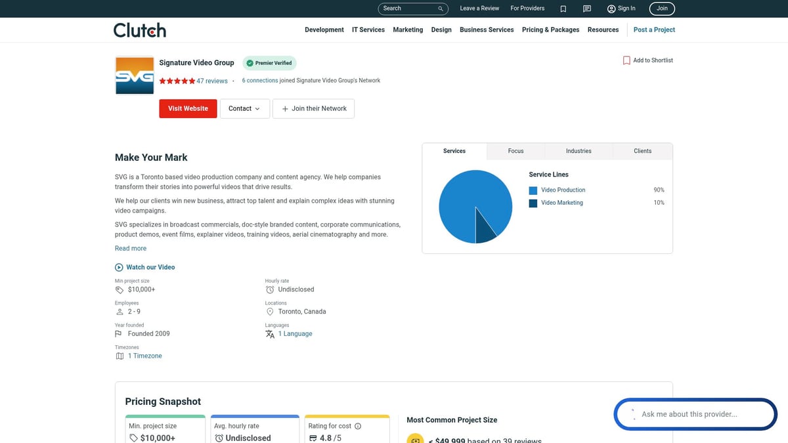Click the Ask me about this provider field
Viewport: 788px width, 443px height.
pyautogui.click(x=696, y=414)
